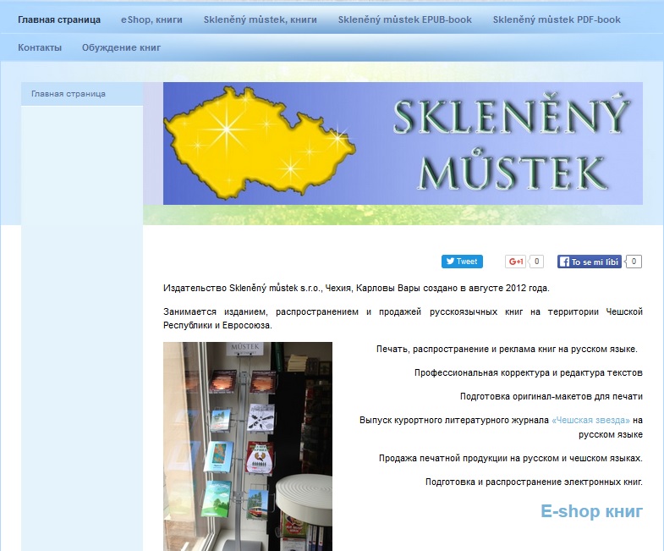Screen dimensions: 664x551
Task: Open Обсуждение книг page
Action: click(121, 48)
